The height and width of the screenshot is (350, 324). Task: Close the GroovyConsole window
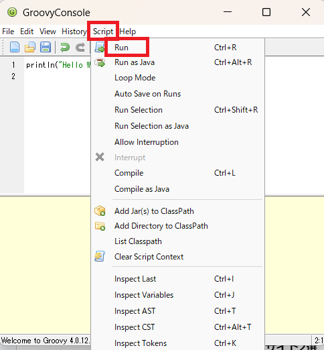[x=306, y=12]
